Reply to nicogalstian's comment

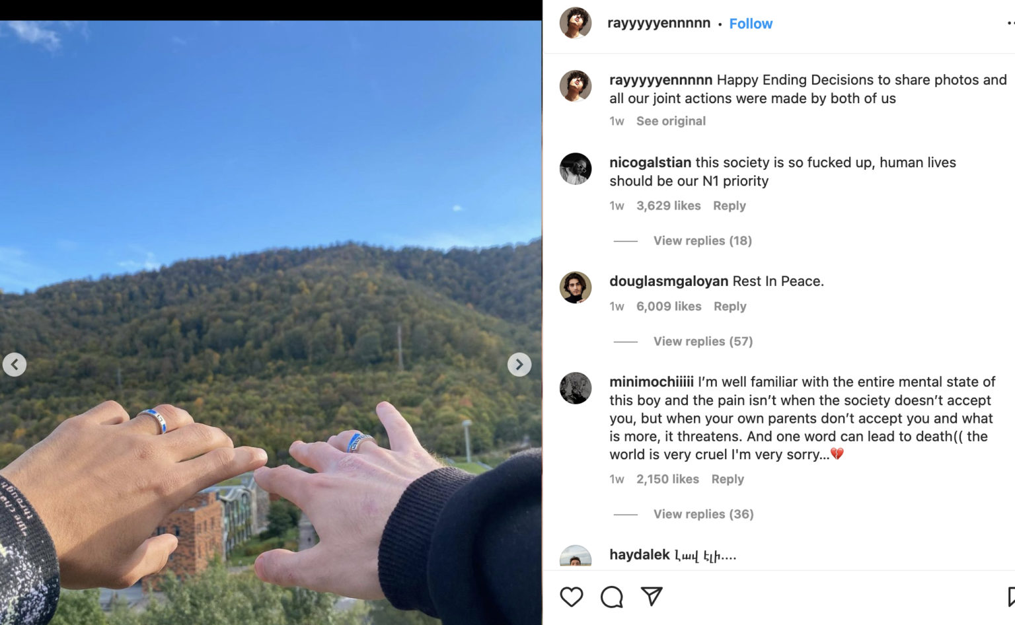click(730, 205)
